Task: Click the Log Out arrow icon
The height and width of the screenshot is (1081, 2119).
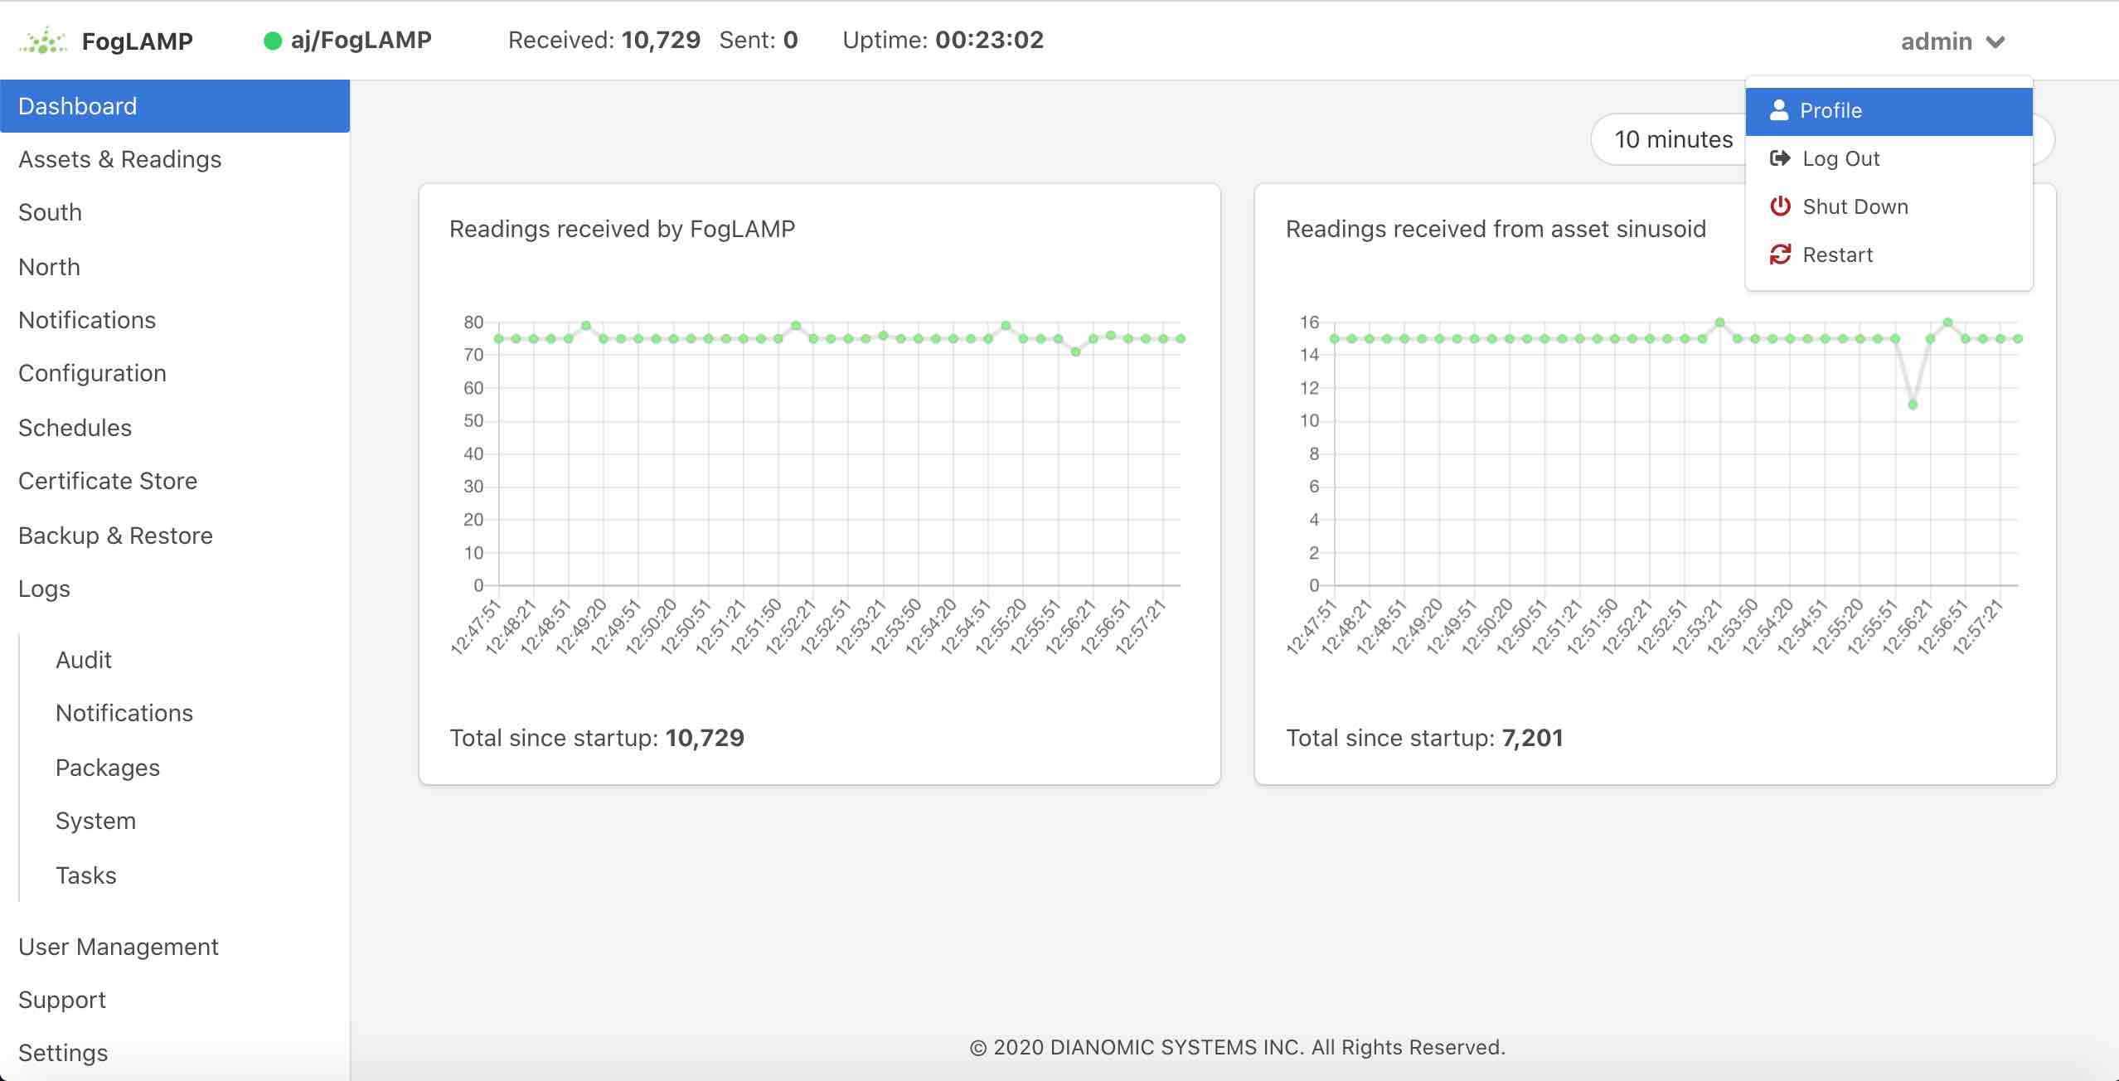Action: pos(1779,158)
